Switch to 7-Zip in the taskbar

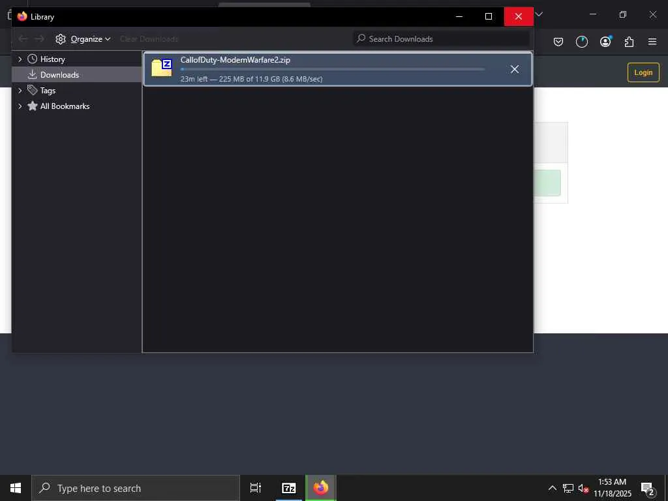click(x=289, y=488)
